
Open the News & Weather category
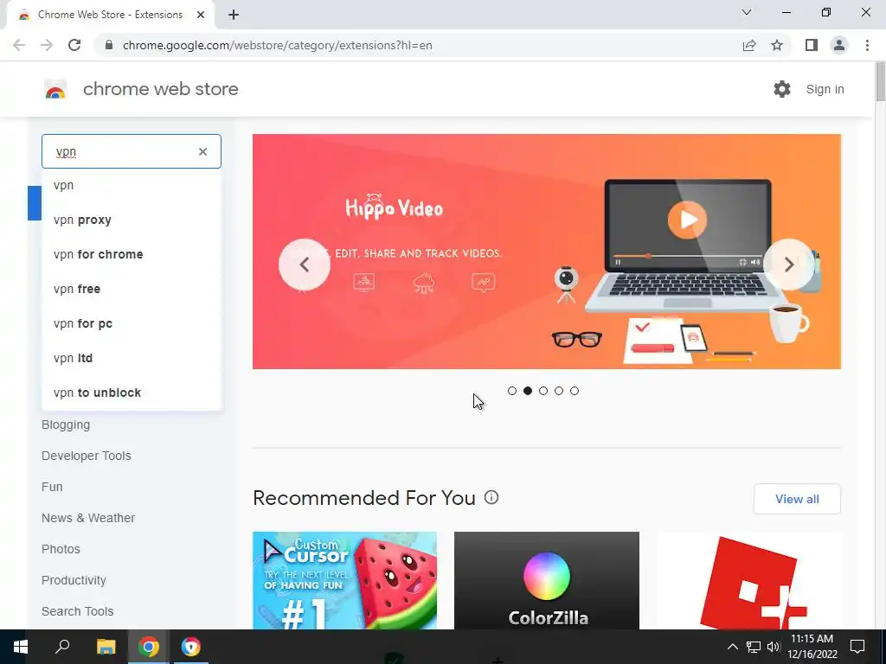88,518
